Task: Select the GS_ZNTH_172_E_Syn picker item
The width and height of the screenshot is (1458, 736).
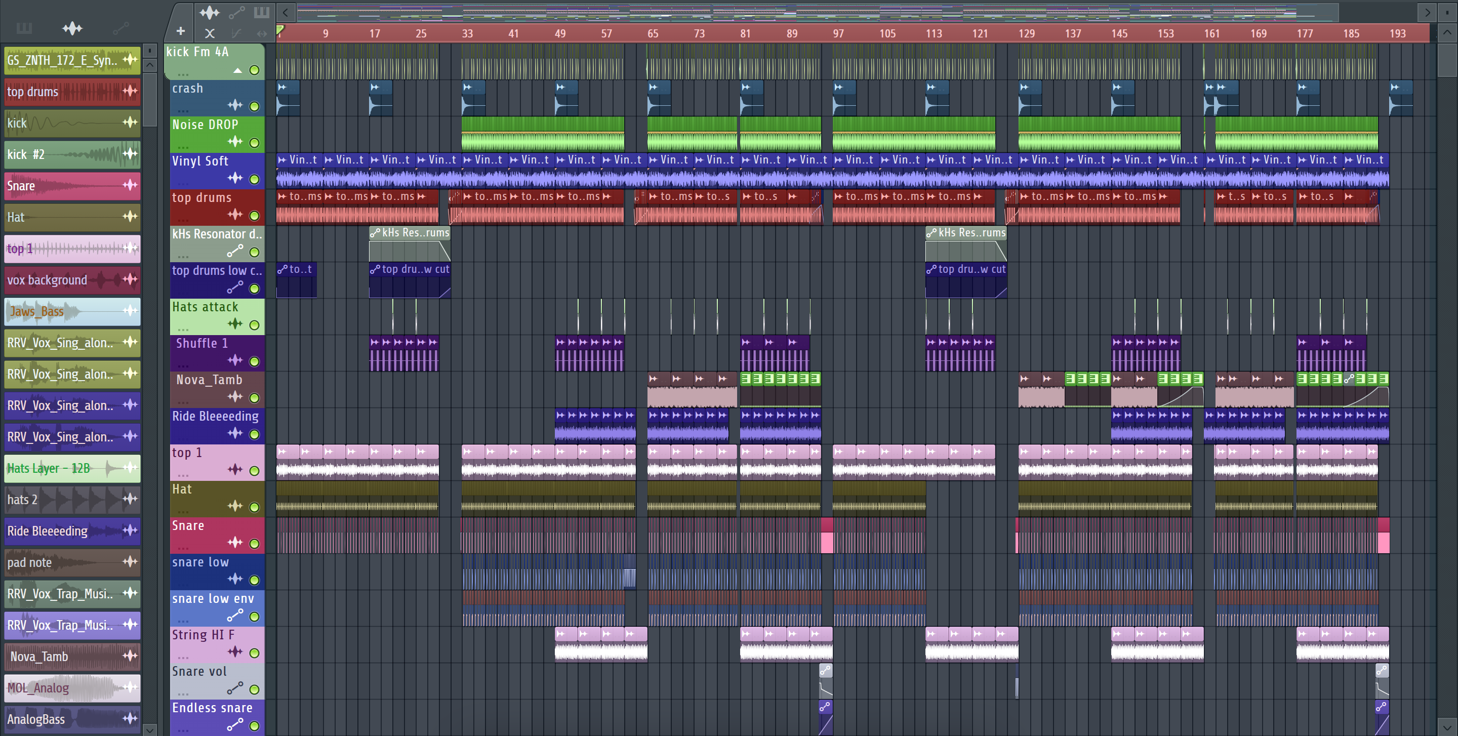Action: coord(72,60)
